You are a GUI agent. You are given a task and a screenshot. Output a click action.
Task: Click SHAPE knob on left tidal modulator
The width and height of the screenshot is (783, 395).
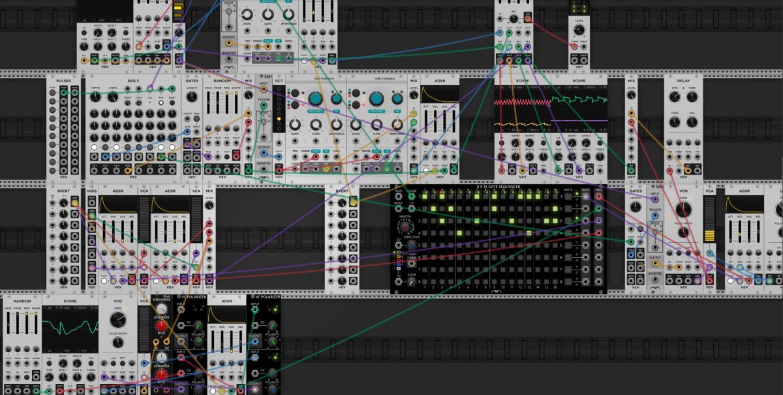click(295, 125)
